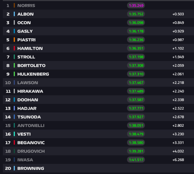Viewport: 194px width, 174px height.
Task: Open the OCON driver entry
Action: point(98,23)
